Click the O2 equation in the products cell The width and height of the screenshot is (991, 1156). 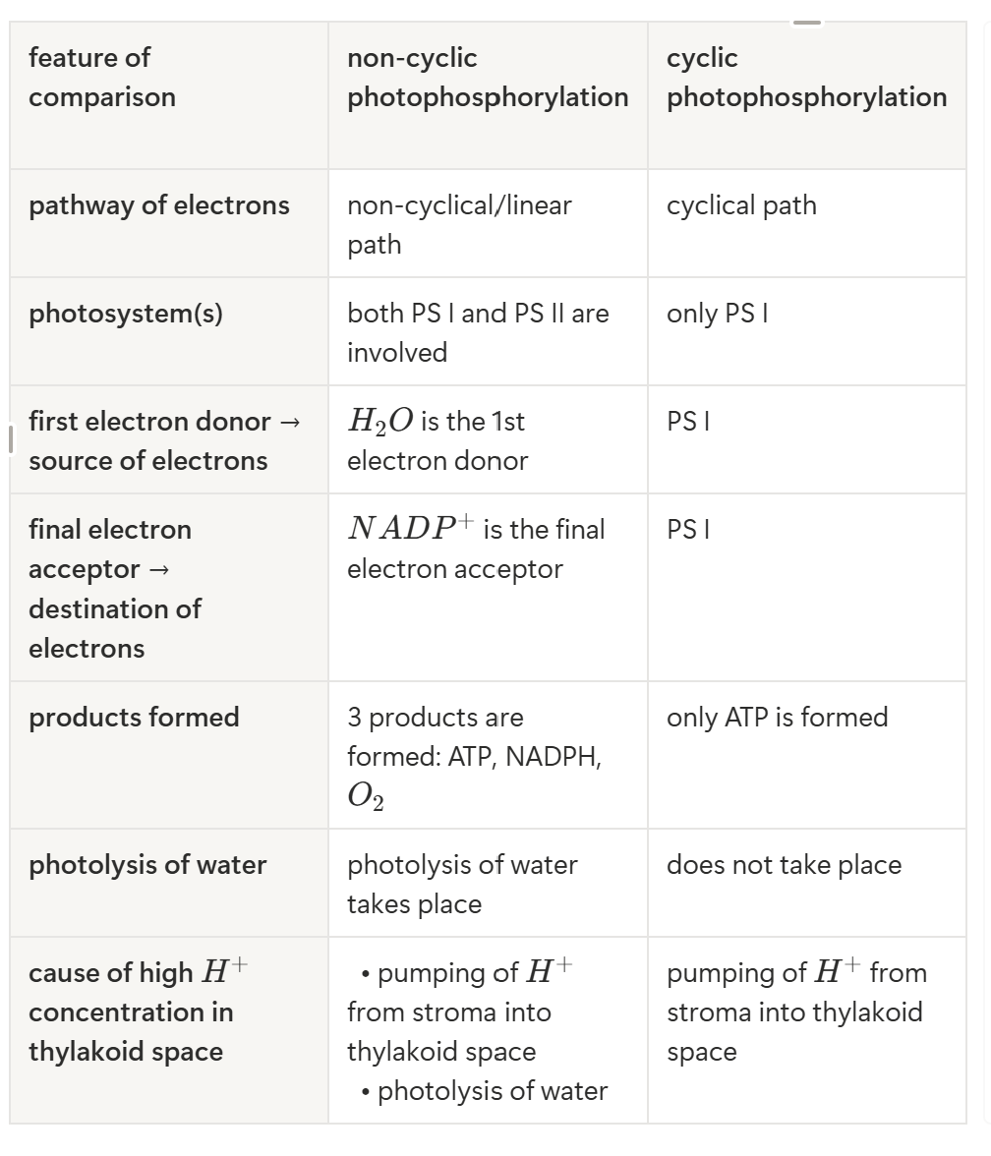[366, 796]
